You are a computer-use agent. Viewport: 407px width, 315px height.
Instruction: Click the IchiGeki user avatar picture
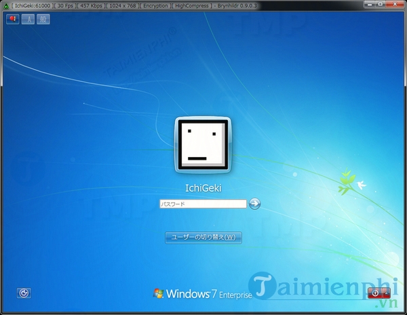(x=203, y=144)
